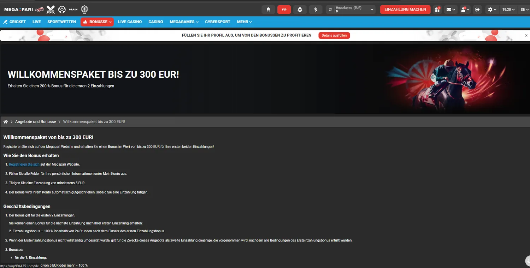
Task: Select Sportwetten in the navigation bar
Action: pos(62,22)
